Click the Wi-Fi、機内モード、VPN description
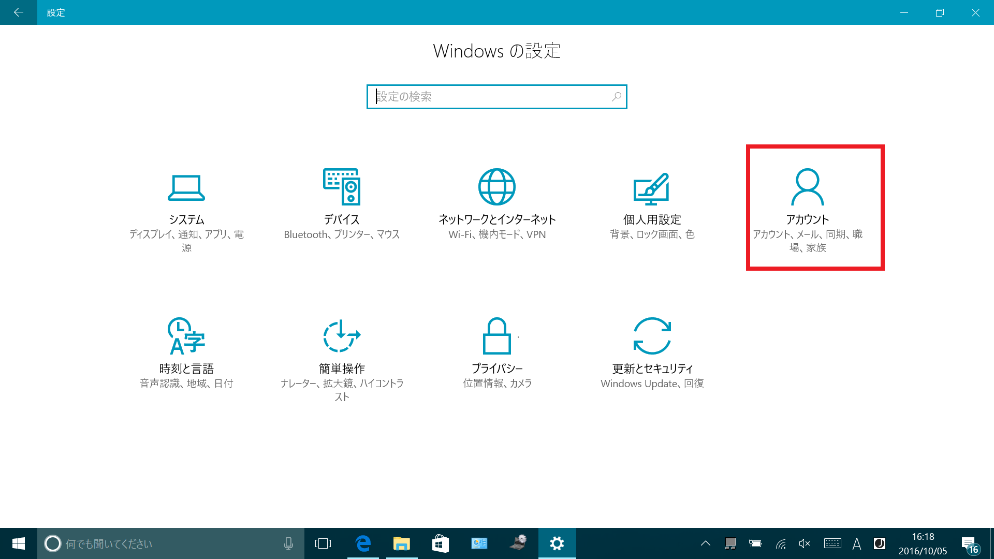Image resolution: width=994 pixels, height=559 pixels. pyautogui.click(x=497, y=234)
